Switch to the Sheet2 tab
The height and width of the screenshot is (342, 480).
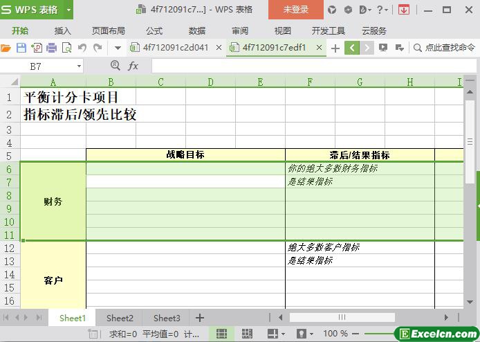tap(120, 318)
